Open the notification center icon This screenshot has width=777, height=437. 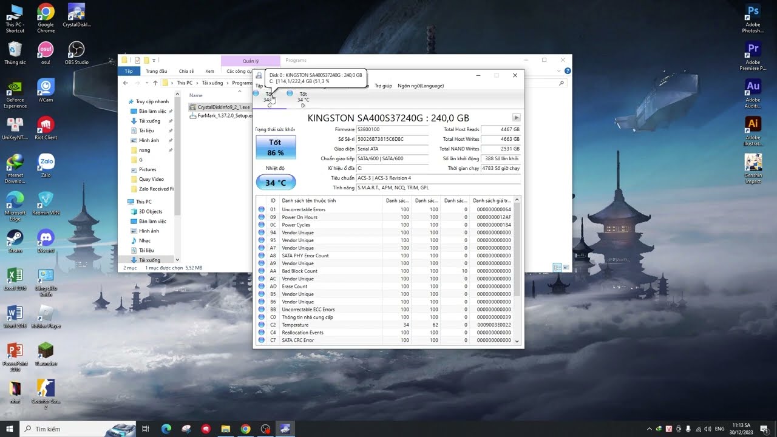(764, 429)
